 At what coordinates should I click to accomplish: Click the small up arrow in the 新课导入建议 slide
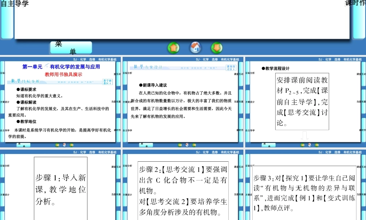coord(180,145)
